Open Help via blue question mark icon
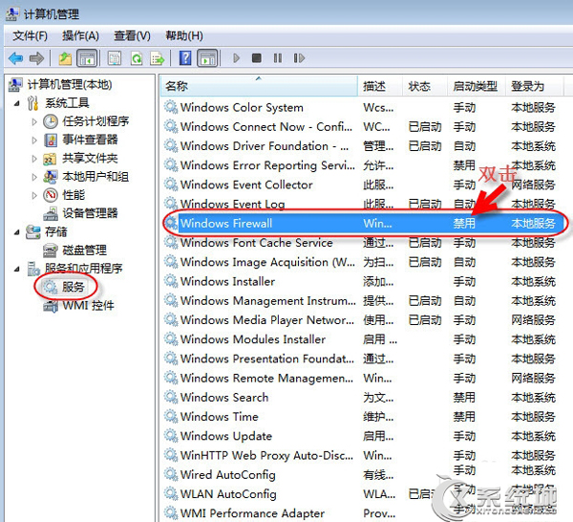The image size is (573, 522). [185, 58]
